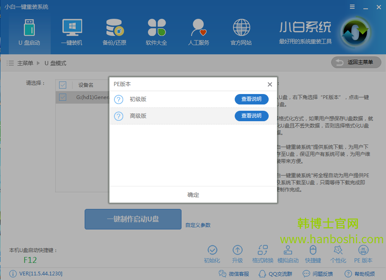Toggle the select-all checkbox in device header

62,84
